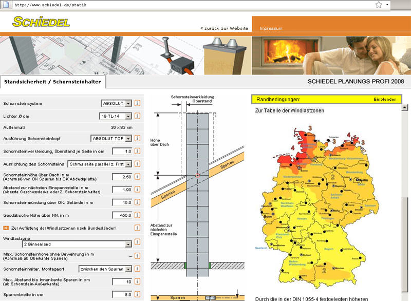Click the fireplace couple banner image
Viewport: 411px width, 301px height.
click(331, 55)
